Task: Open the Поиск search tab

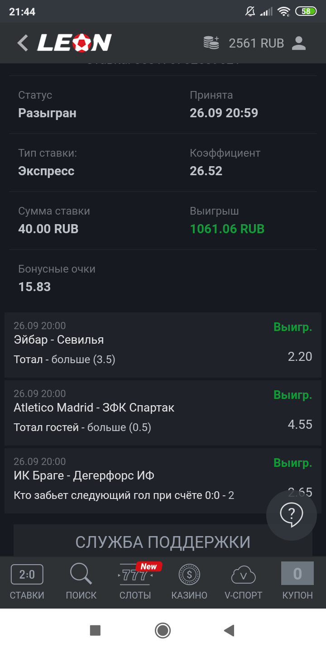Action: 81,582
